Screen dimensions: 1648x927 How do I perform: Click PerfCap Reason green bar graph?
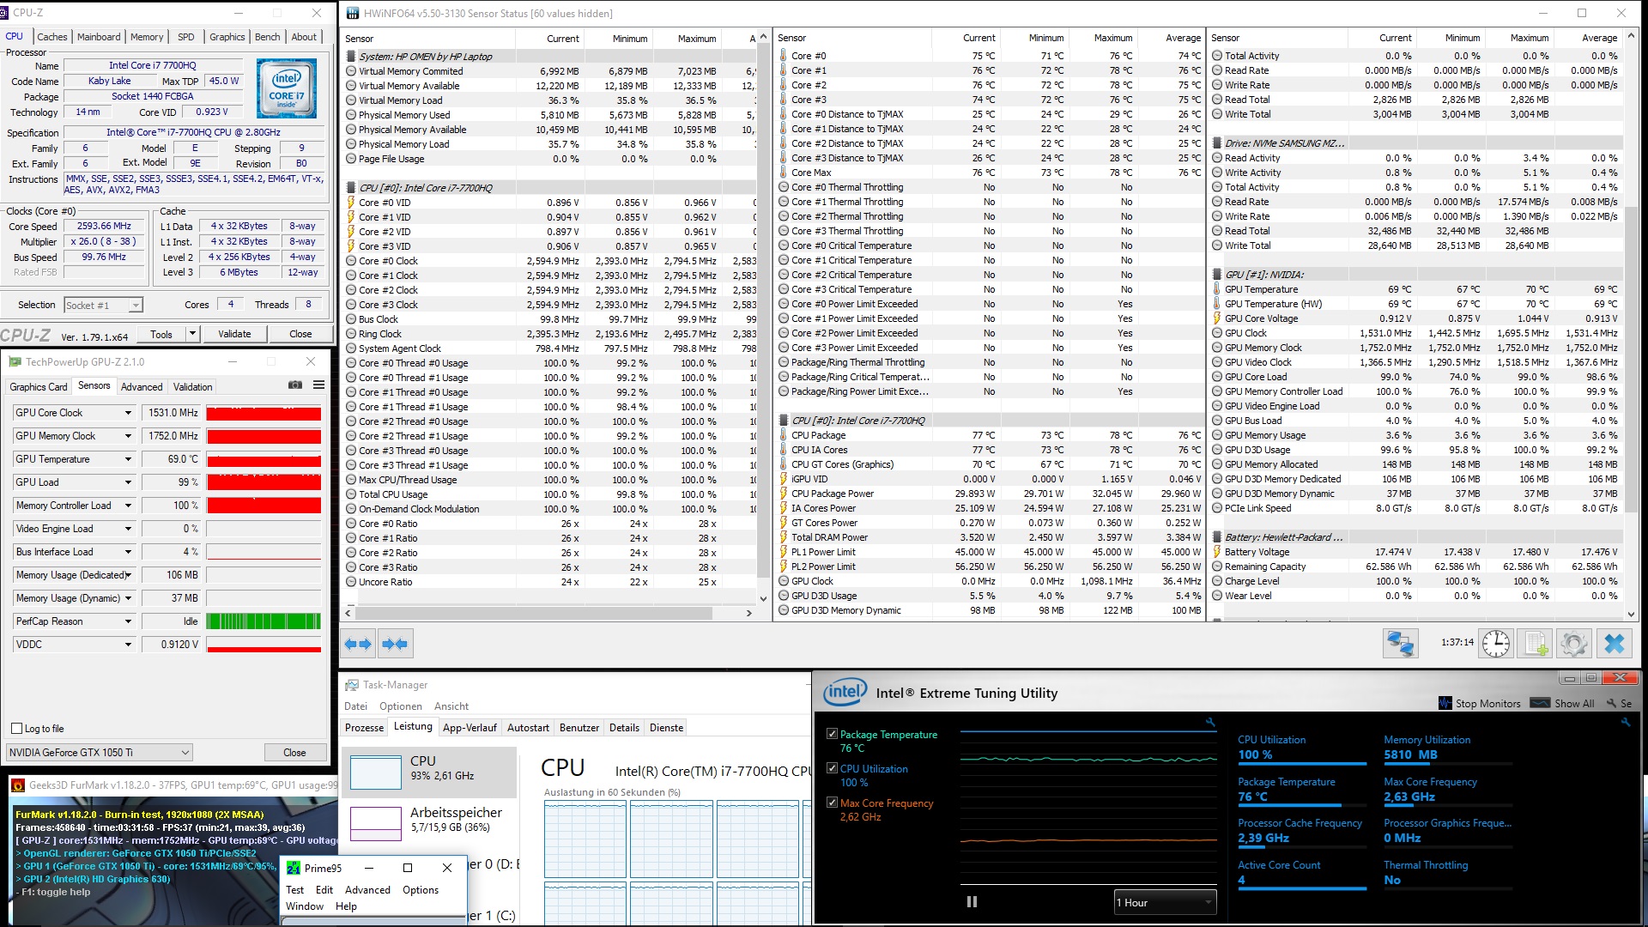[x=264, y=621]
